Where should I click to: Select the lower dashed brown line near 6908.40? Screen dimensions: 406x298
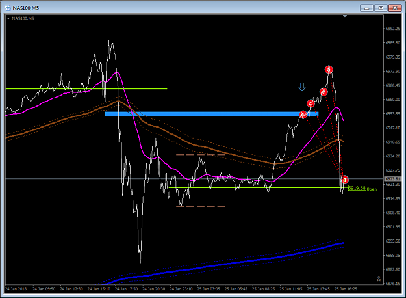(x=201, y=206)
